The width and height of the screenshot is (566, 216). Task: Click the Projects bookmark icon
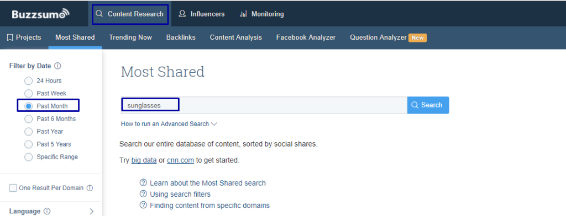(10, 37)
